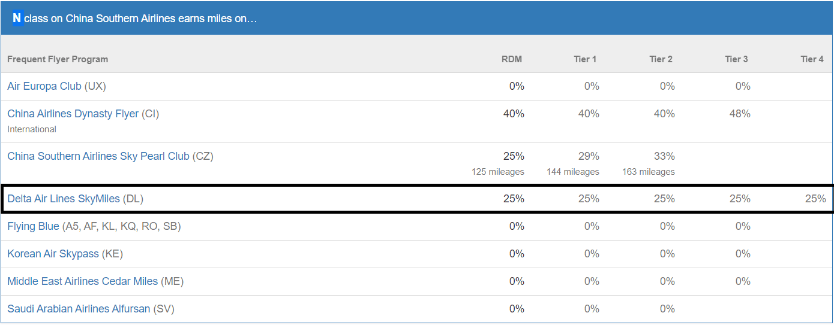
Task: Open the Air Europa Club link
Action: 44,86
